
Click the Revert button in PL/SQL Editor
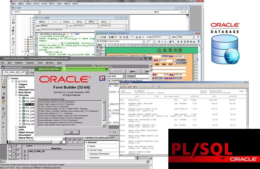coord(118,71)
